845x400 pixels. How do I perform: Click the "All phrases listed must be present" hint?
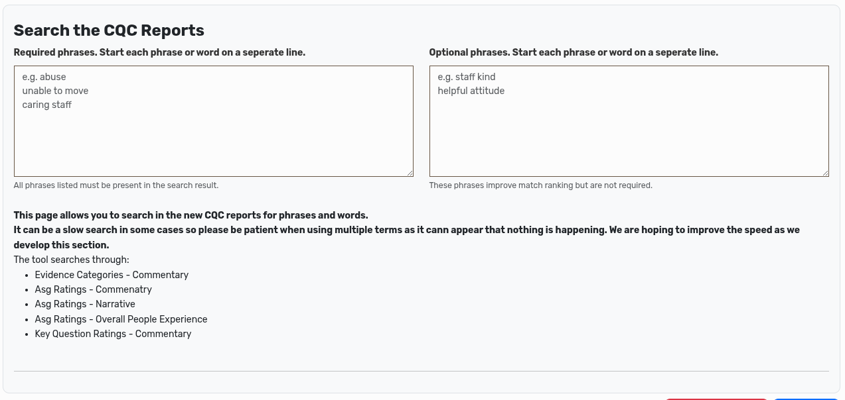(x=116, y=185)
